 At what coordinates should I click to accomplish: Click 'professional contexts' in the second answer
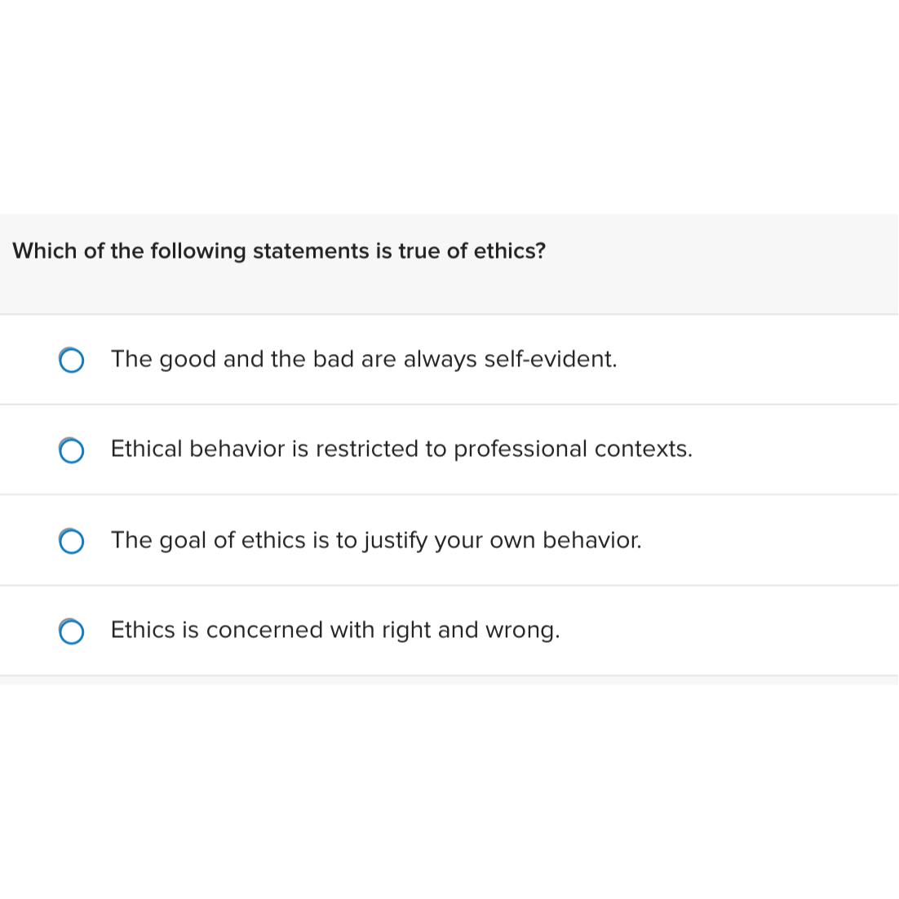pyautogui.click(x=573, y=449)
